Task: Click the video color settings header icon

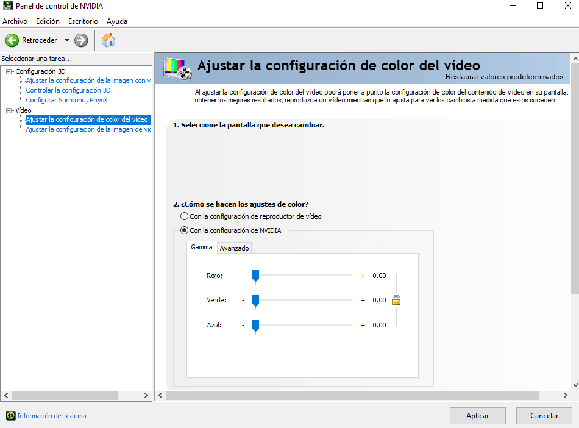Action: [x=177, y=69]
